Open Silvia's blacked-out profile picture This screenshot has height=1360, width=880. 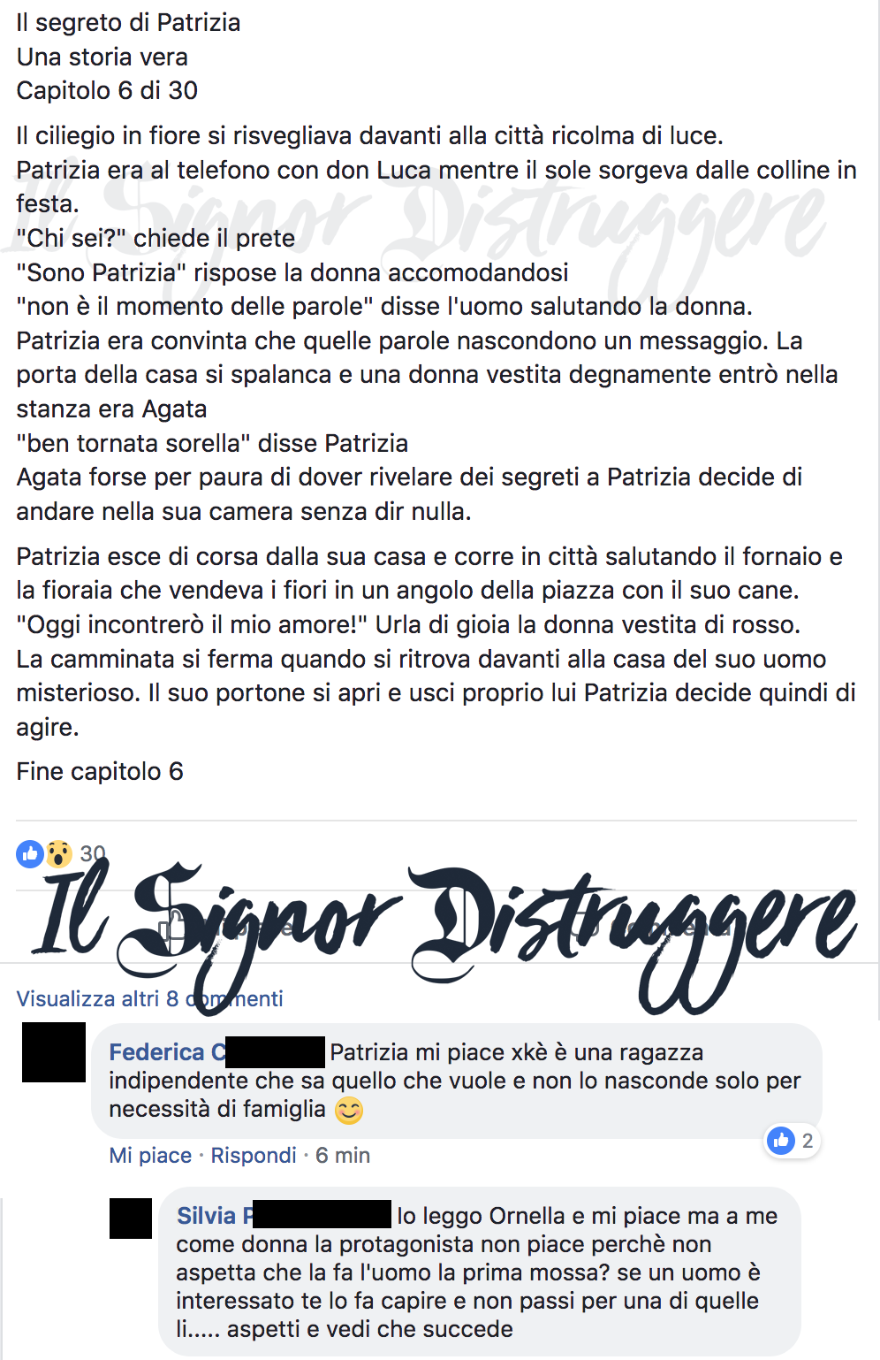[x=131, y=1219]
